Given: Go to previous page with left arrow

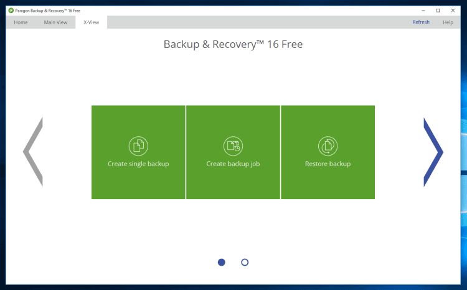Looking at the screenshot, I should point(33,152).
